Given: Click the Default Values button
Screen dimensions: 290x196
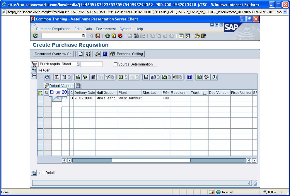Looking at the screenshot, I should (x=59, y=86).
